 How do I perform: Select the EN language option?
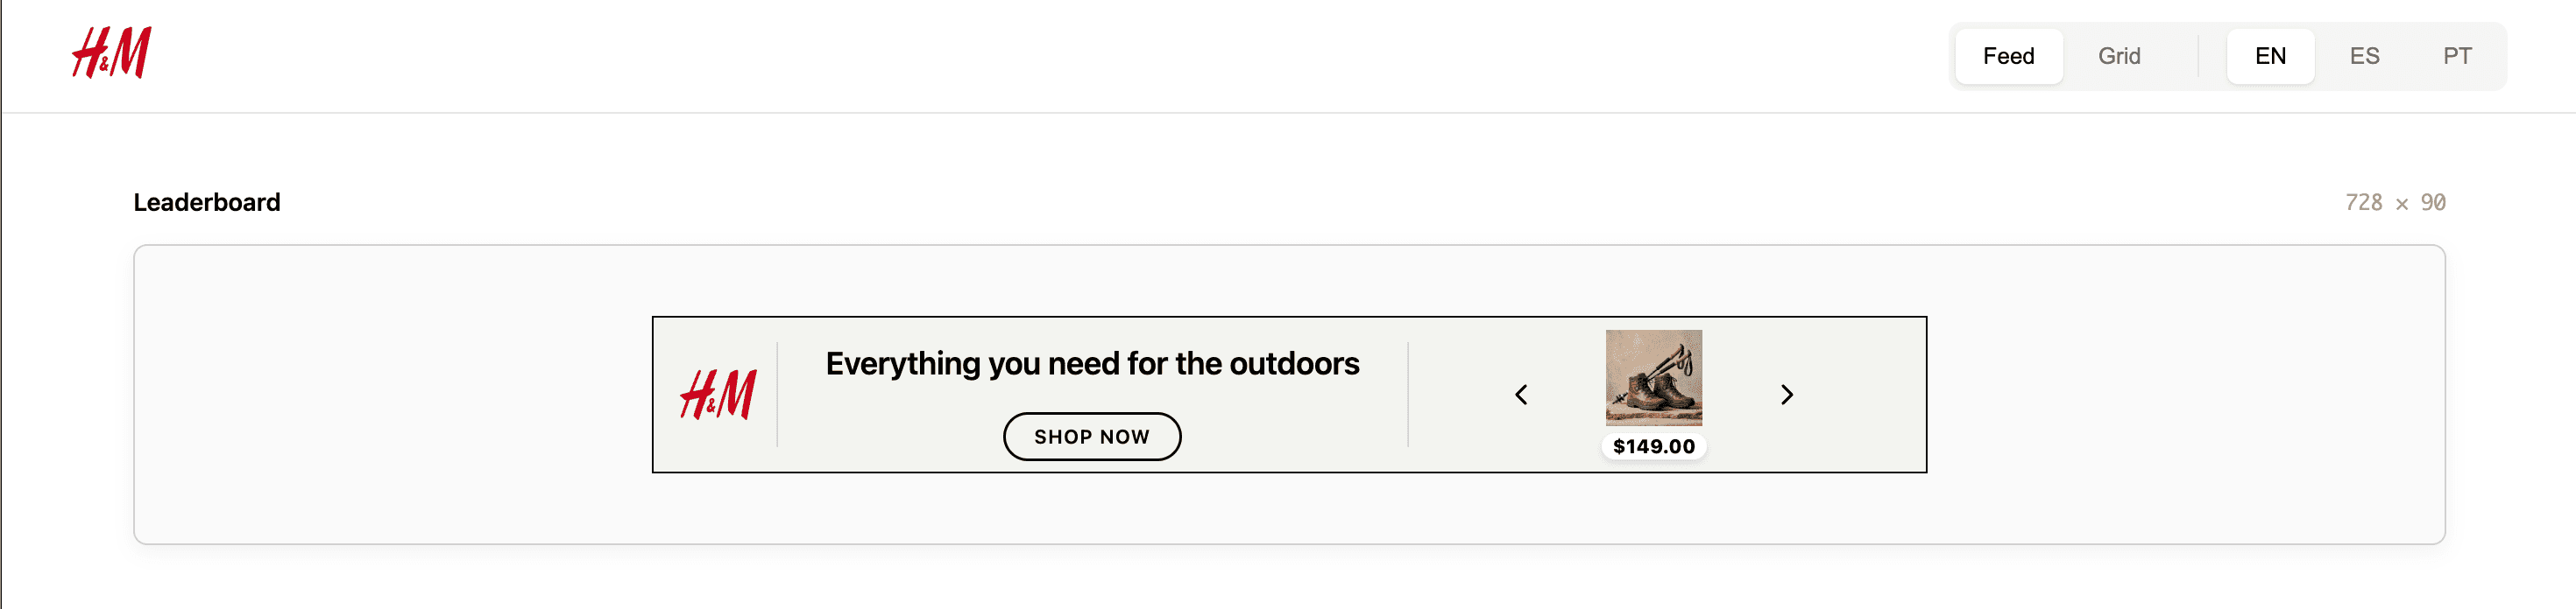[x=2270, y=56]
